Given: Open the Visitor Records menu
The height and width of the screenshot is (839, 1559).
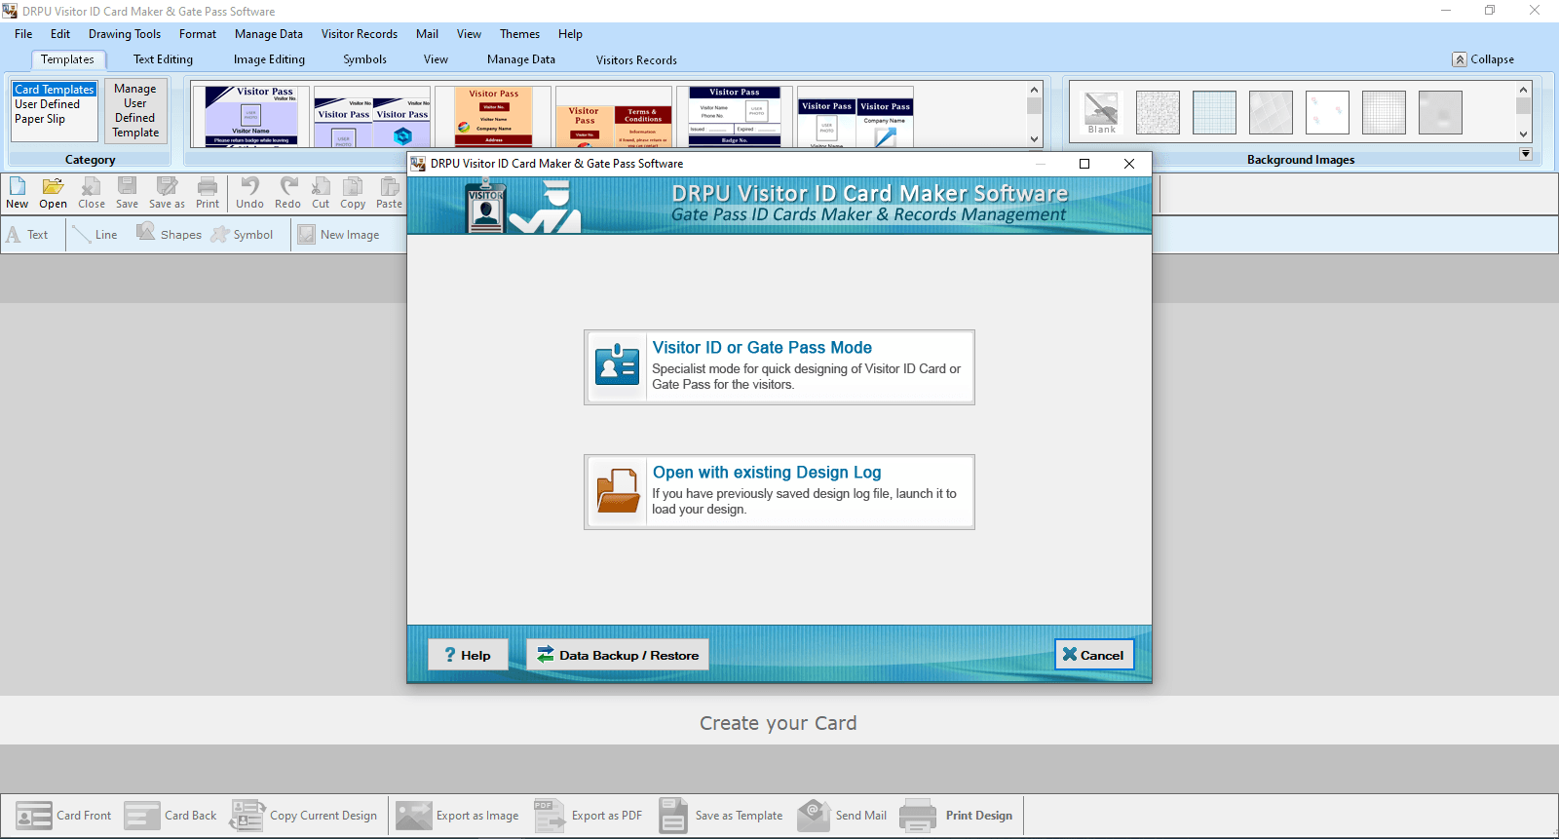Looking at the screenshot, I should [360, 34].
